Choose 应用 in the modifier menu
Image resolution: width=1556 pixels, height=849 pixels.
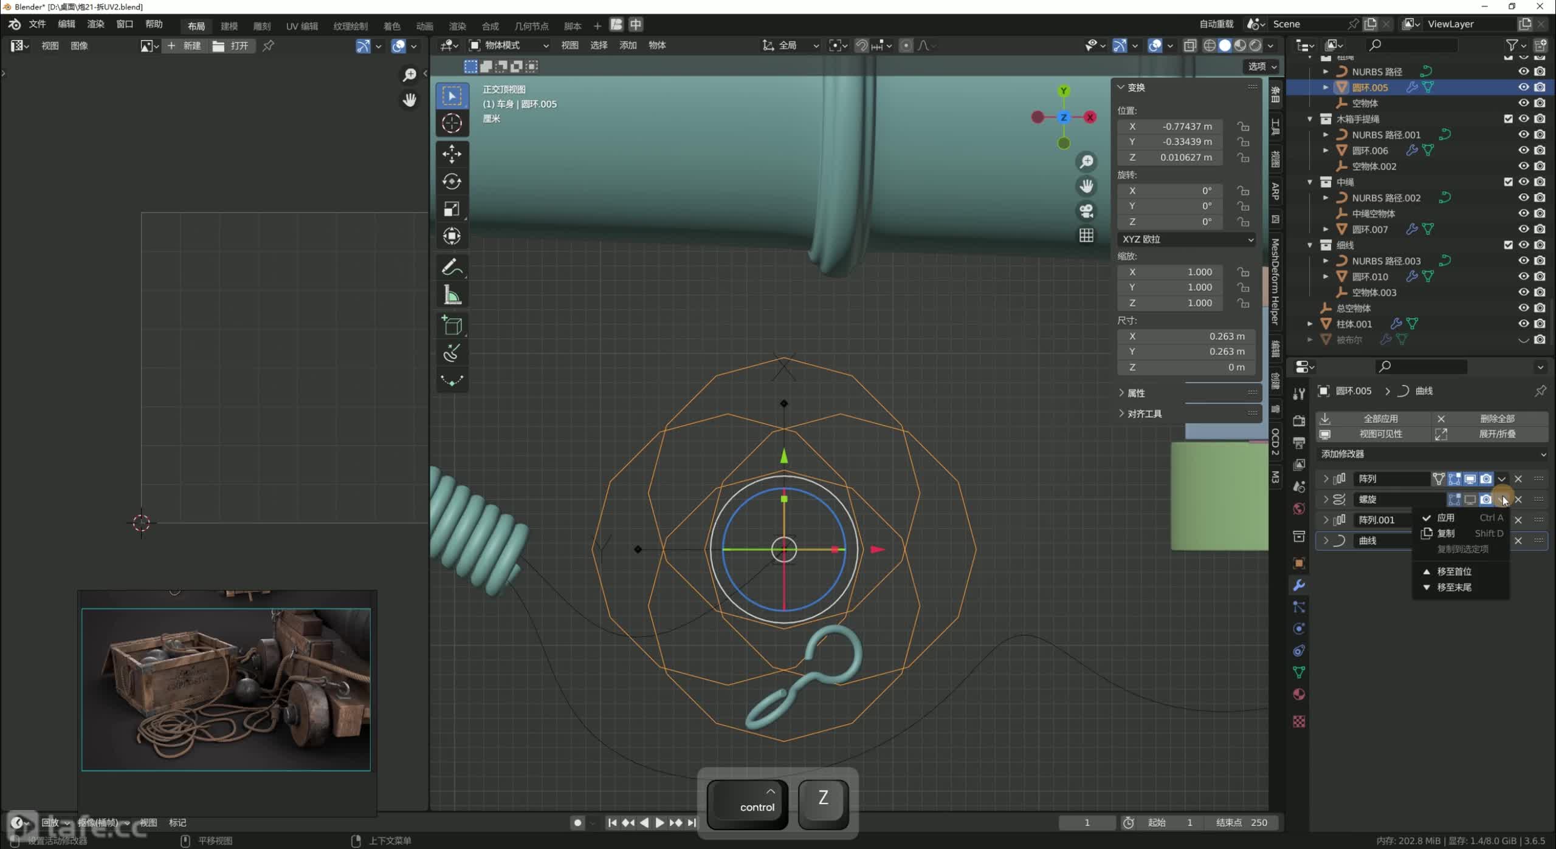1461,518
